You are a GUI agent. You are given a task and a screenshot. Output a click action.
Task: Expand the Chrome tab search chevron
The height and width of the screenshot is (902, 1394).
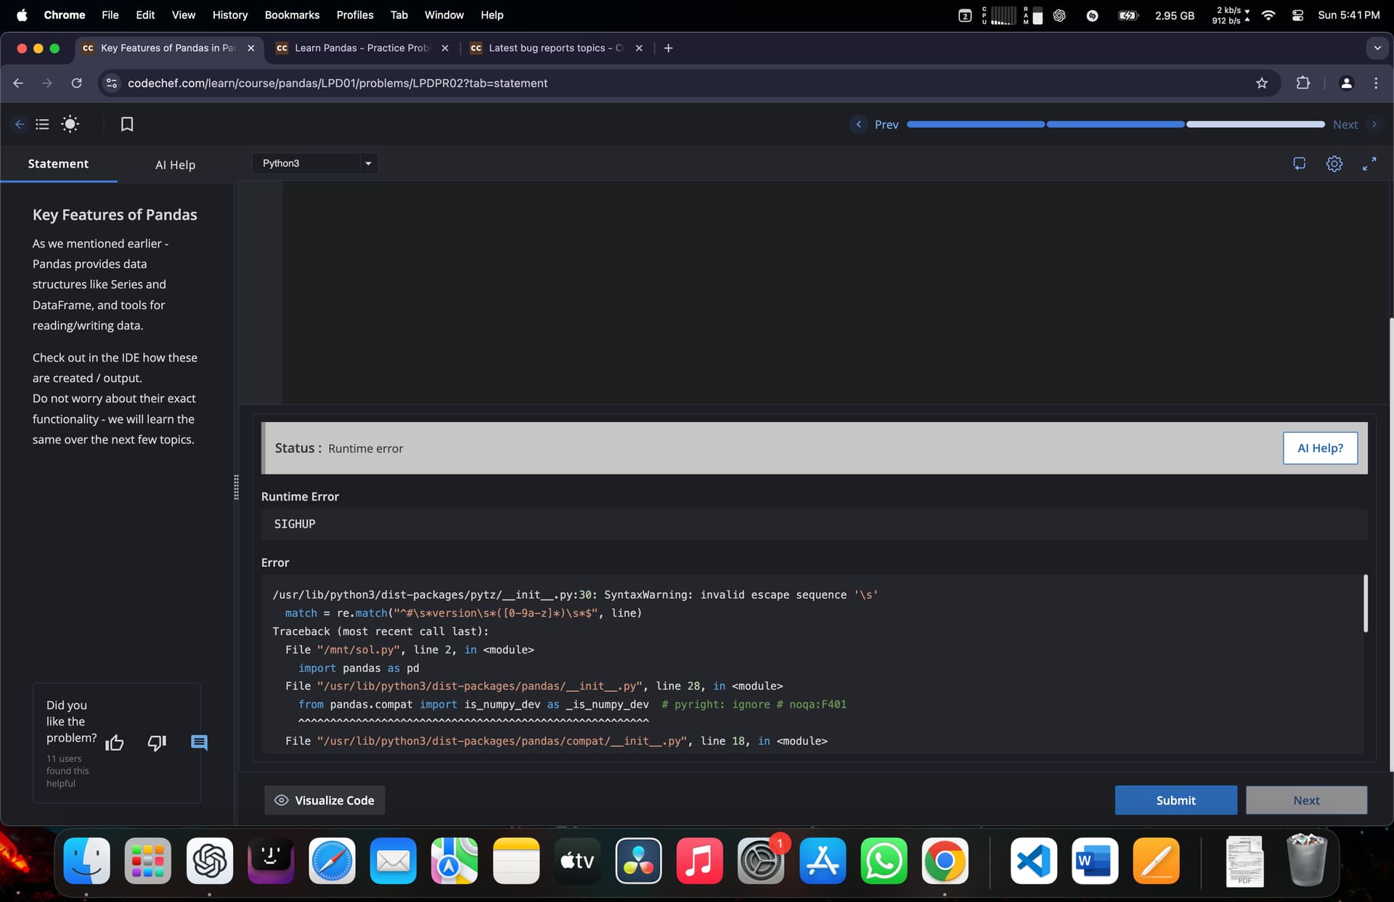click(x=1377, y=48)
